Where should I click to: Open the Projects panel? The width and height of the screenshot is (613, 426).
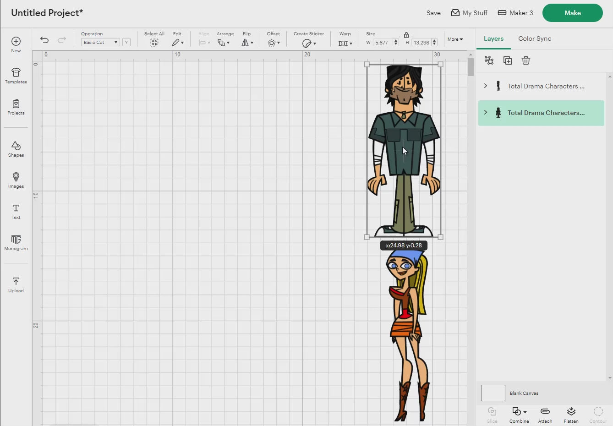pyautogui.click(x=16, y=107)
